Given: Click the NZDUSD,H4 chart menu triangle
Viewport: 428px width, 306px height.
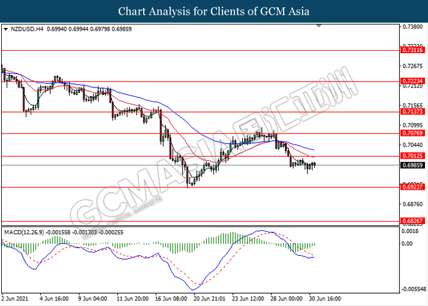Looking at the screenshot, I should (x=6, y=29).
